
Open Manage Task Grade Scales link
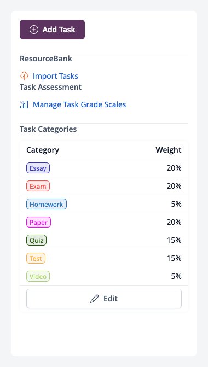[x=79, y=104]
